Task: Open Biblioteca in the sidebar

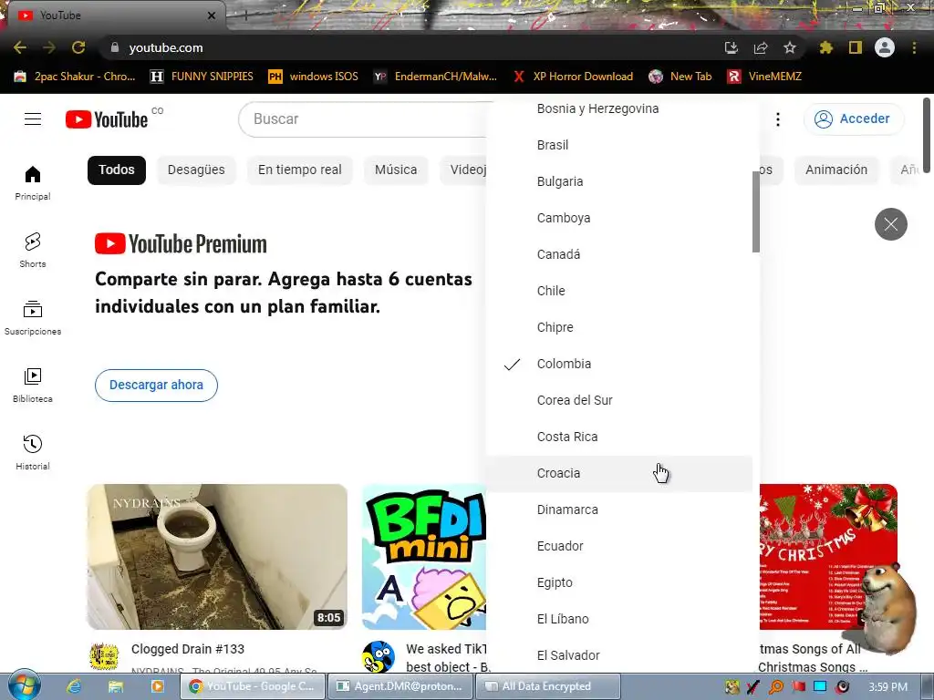Action: [x=33, y=386]
